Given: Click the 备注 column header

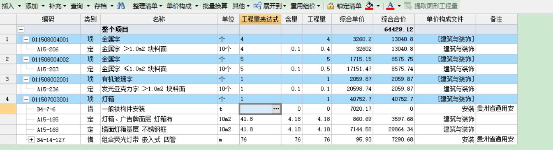Looking at the screenshot, I should [496, 19].
